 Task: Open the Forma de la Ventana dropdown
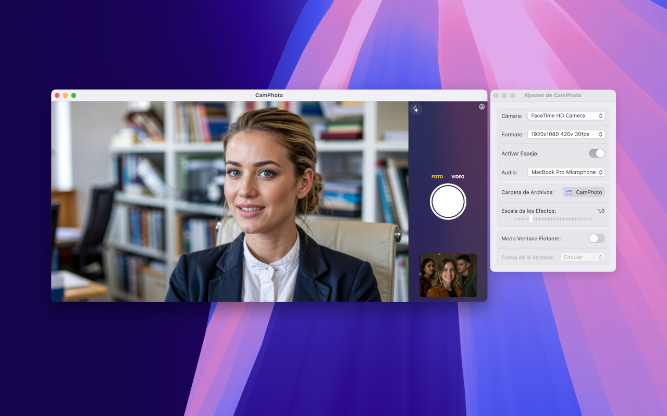click(x=582, y=257)
